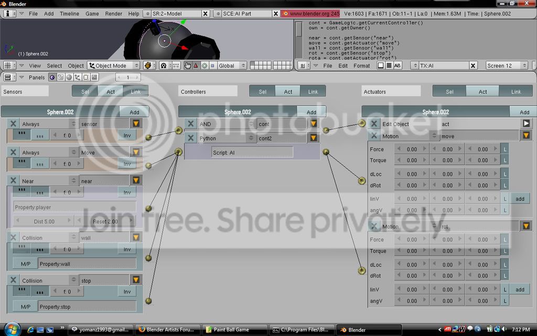Click the draw type cube icon
Image resolution: width=537 pixels, height=336 pixels.
(x=148, y=66)
